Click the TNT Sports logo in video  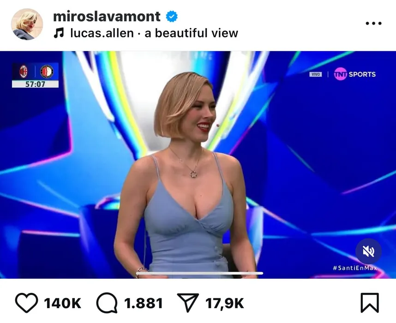pos(354,74)
